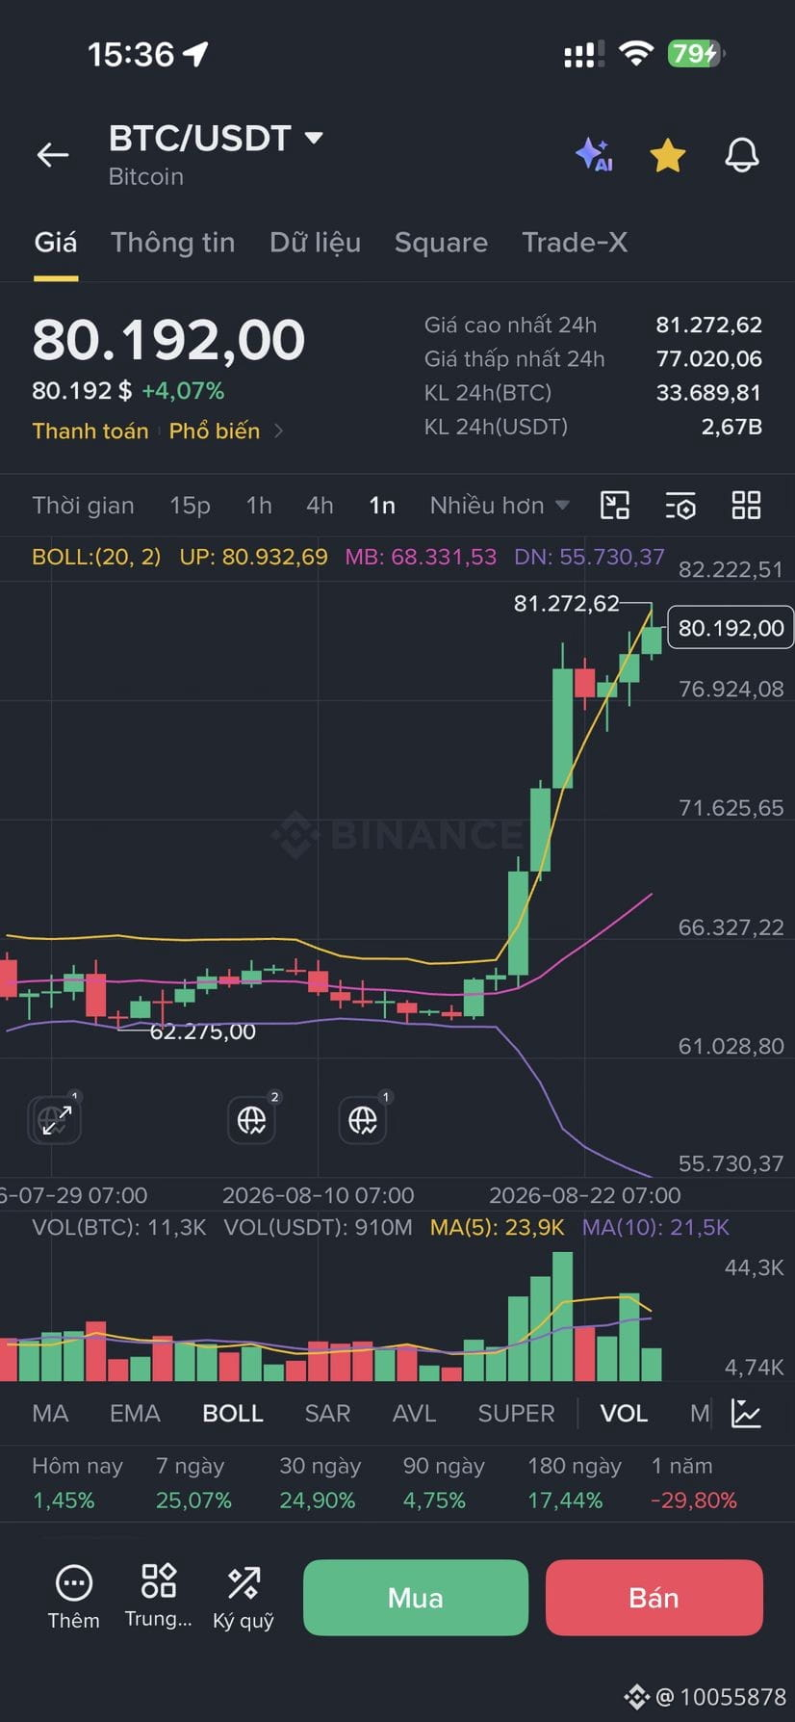The height and width of the screenshot is (1722, 795).
Task: Open the chart drawing tools icon
Action: (614, 505)
